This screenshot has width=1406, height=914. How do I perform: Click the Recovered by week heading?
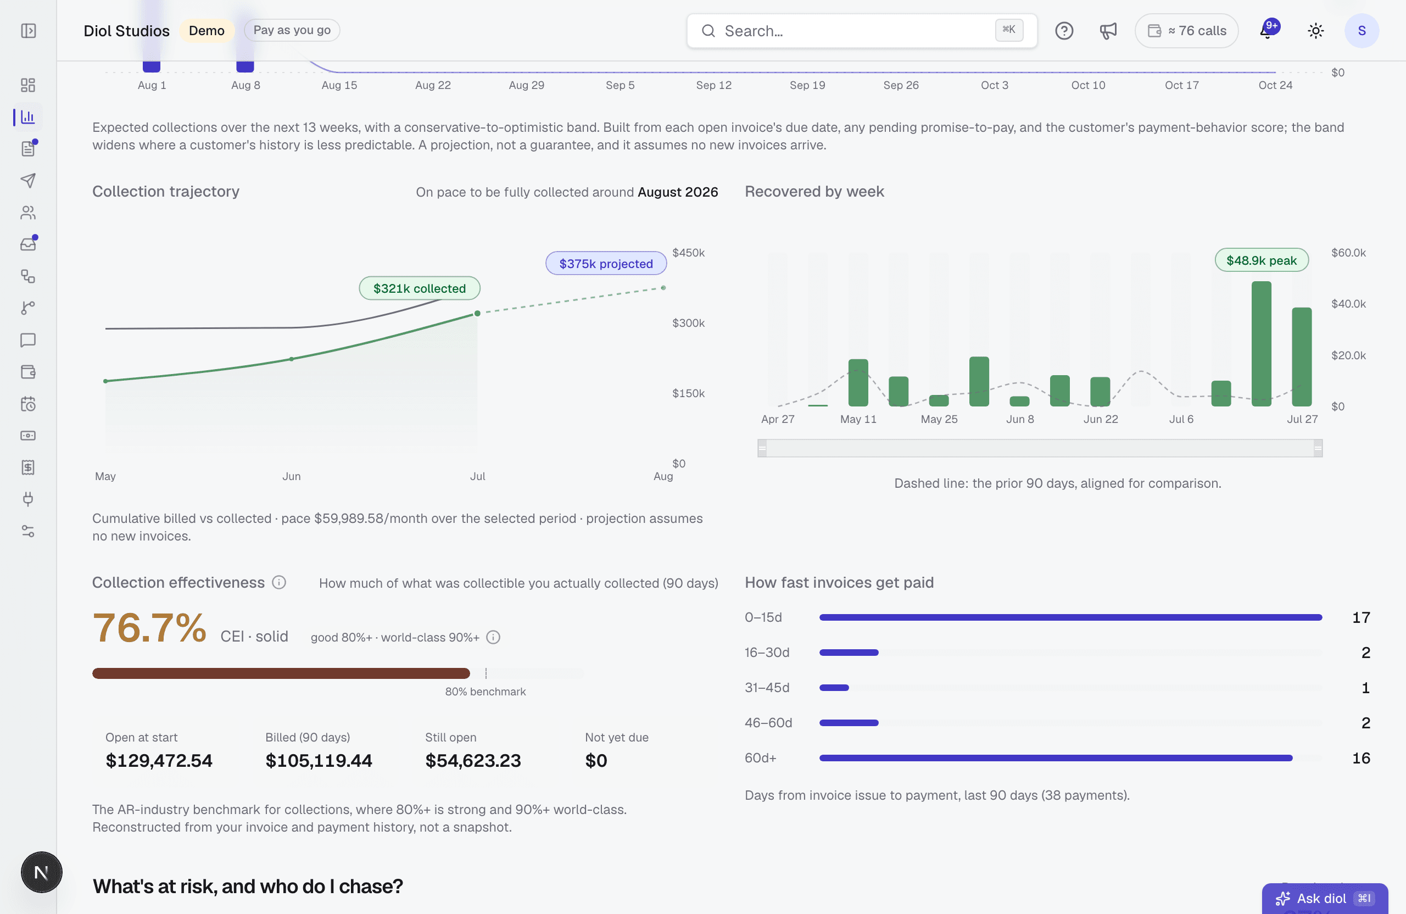click(x=814, y=192)
